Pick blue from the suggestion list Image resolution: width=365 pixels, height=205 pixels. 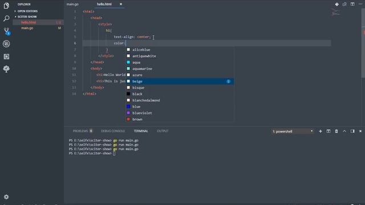[x=180, y=106]
